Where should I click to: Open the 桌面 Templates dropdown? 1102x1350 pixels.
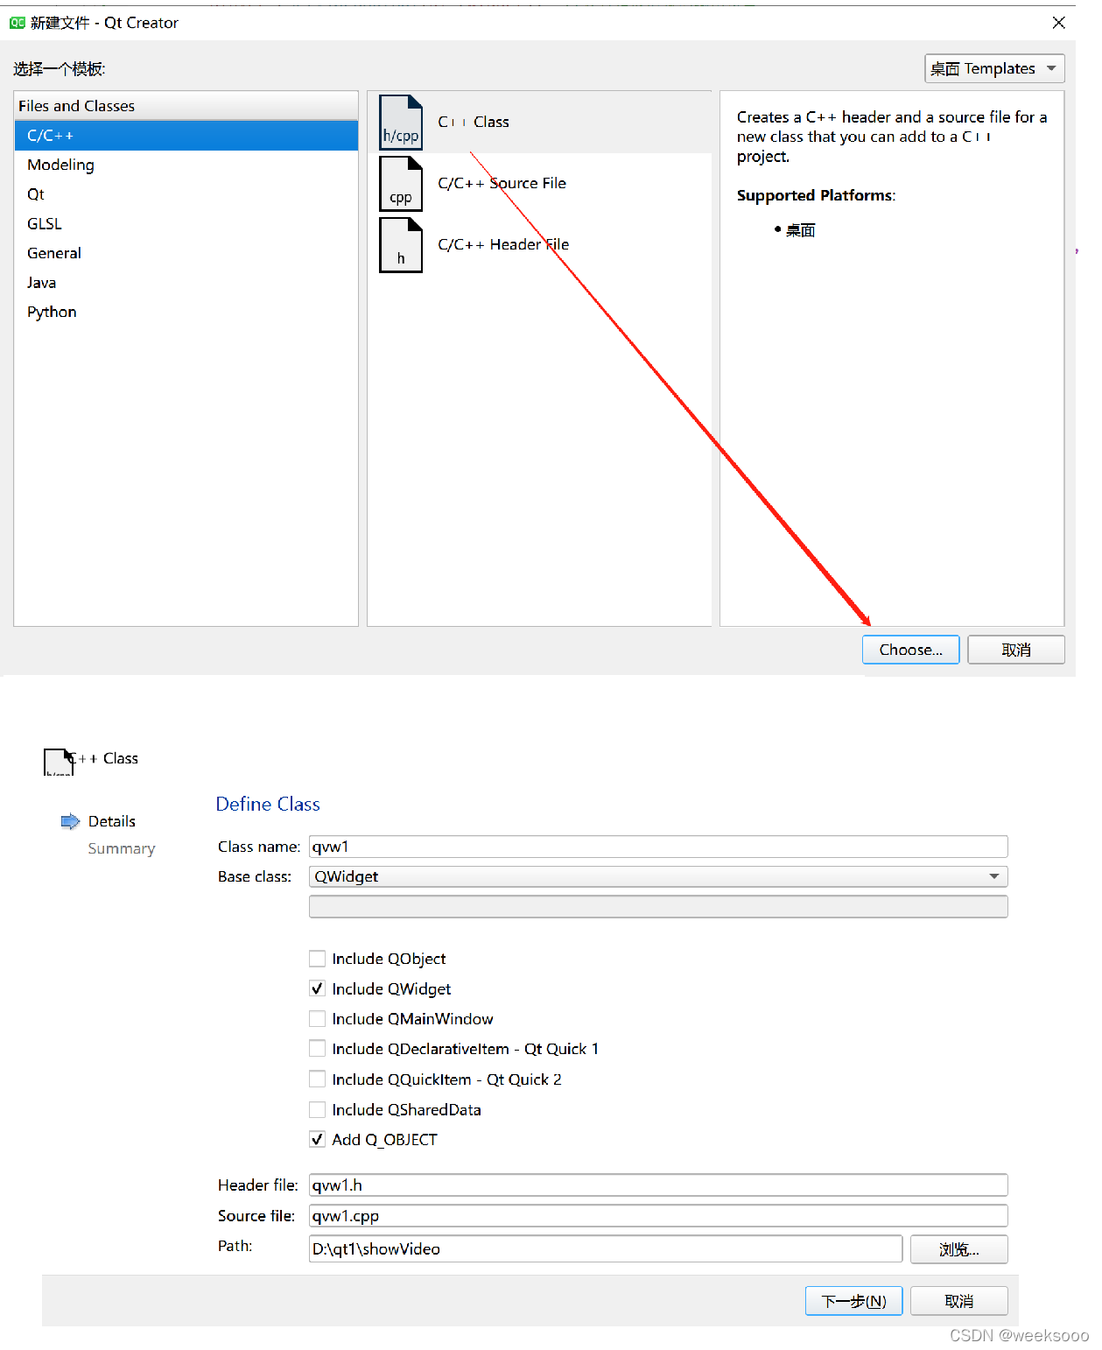click(x=994, y=68)
